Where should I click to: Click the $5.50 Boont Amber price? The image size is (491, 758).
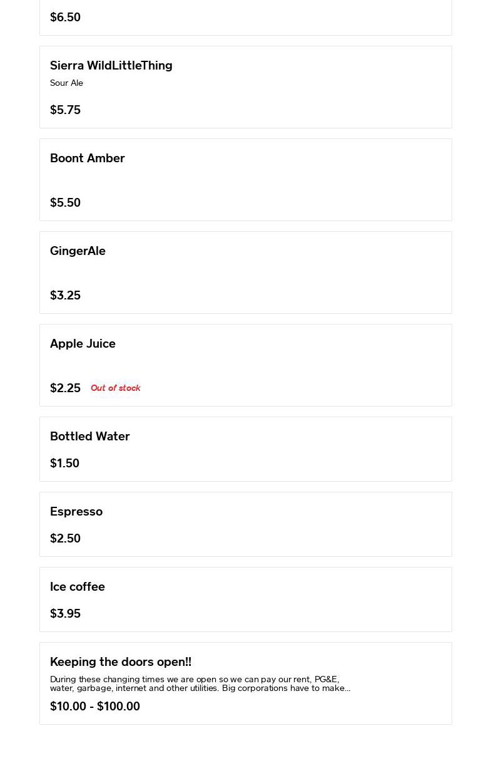(x=65, y=202)
